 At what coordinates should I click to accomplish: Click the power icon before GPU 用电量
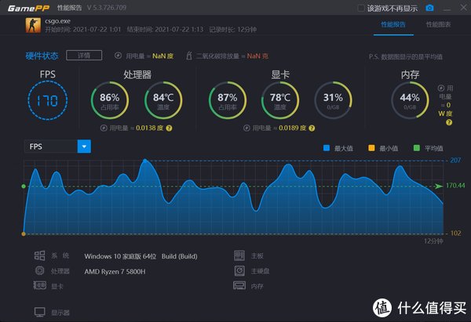coord(246,128)
